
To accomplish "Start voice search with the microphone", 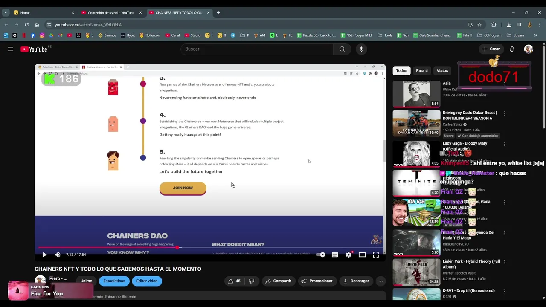I will click(x=361, y=49).
